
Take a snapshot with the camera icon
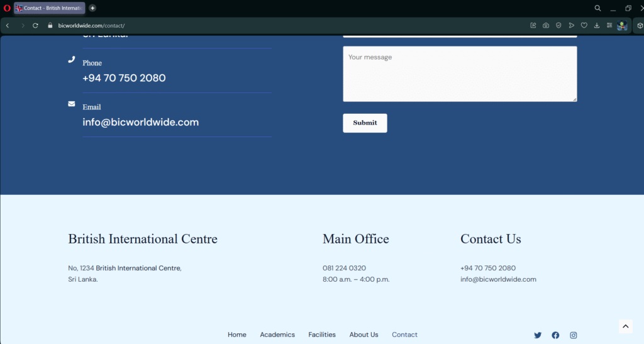[546, 25]
